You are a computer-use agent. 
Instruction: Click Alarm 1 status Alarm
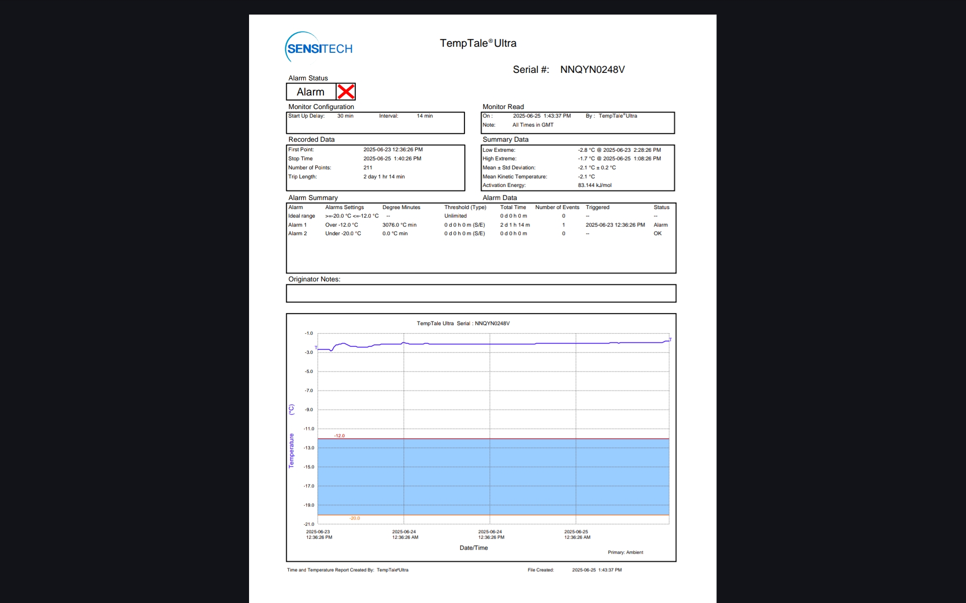click(661, 225)
